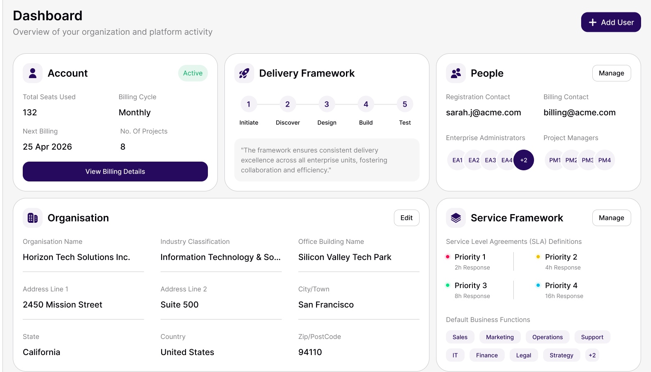Viewport: 651px width, 372px height.
Task: Click the Priority 2 yellow dot
Action: point(538,257)
